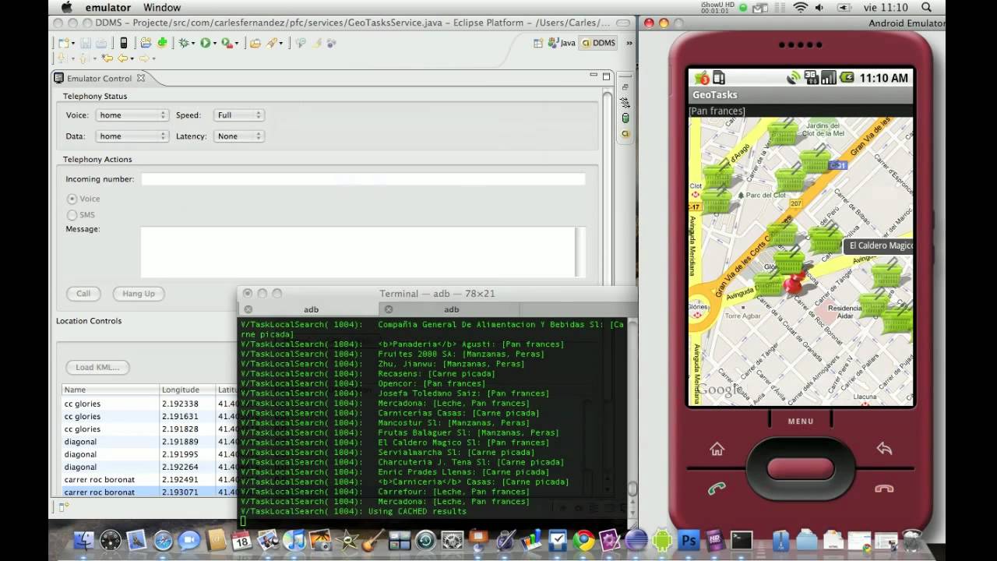Click the Terminal vertical scrollbar

(x=632, y=417)
